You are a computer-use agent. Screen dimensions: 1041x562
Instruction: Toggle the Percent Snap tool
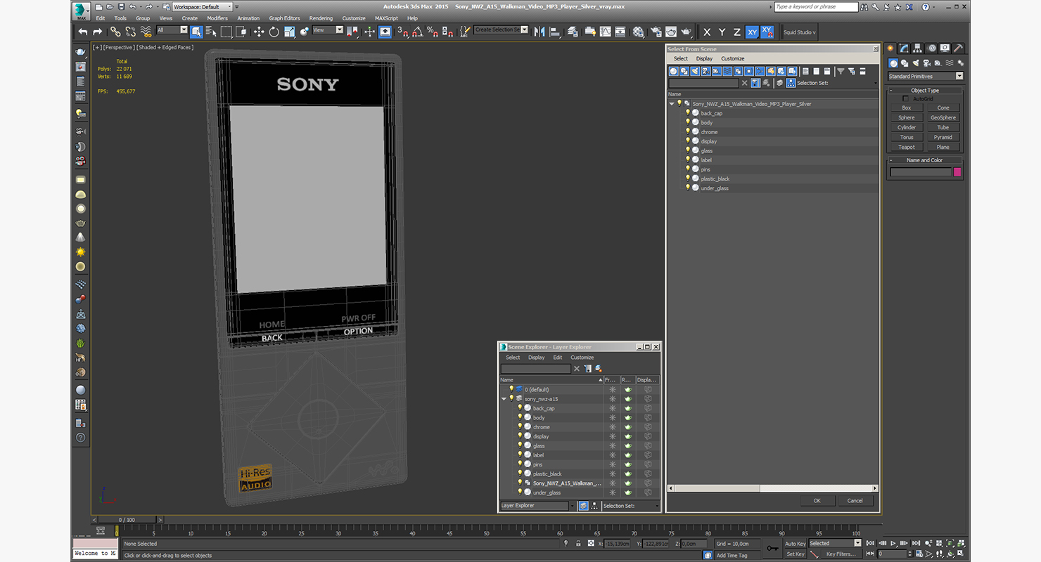click(433, 32)
